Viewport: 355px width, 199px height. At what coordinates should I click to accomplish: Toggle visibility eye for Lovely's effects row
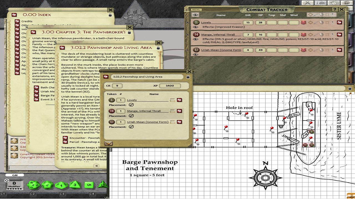coord(195,27)
